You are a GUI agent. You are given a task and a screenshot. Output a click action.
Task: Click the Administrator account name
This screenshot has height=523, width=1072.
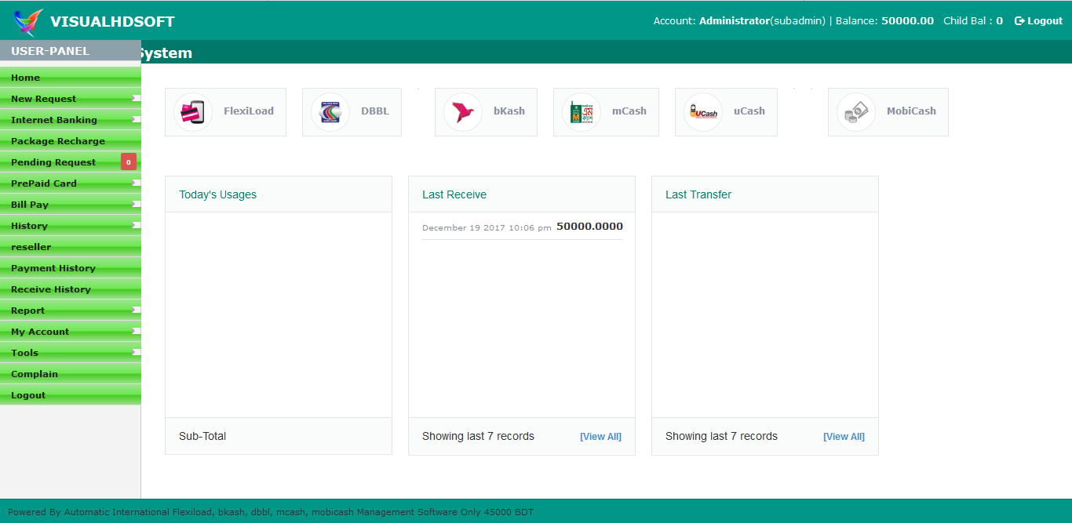point(735,21)
